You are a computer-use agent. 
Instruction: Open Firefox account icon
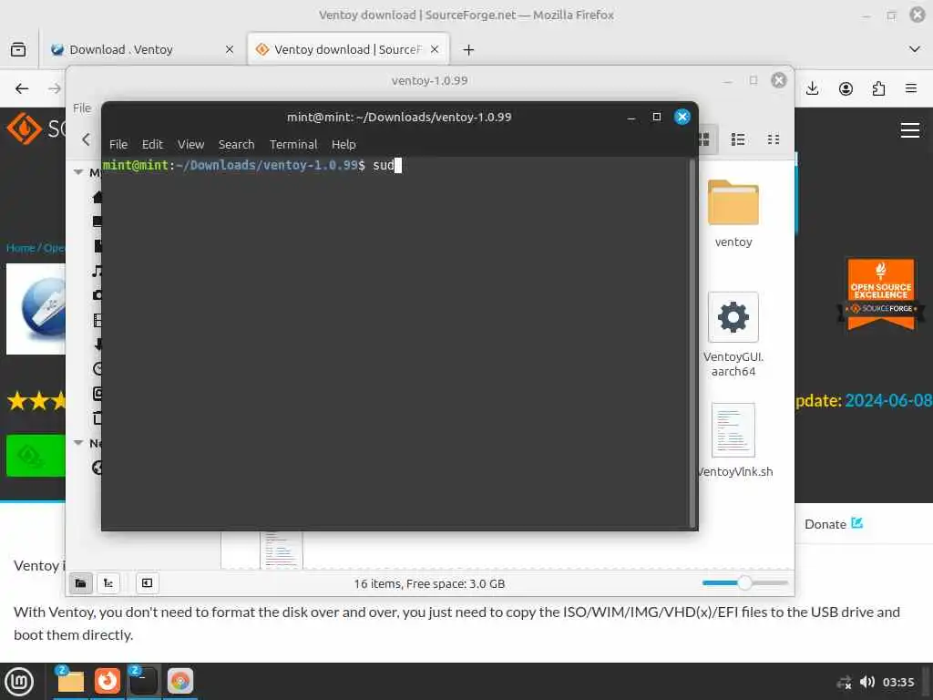(846, 88)
